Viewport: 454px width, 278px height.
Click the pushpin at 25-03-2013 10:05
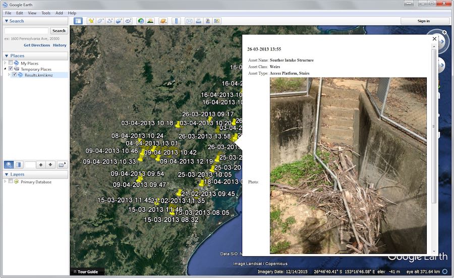pyautogui.click(x=212, y=169)
